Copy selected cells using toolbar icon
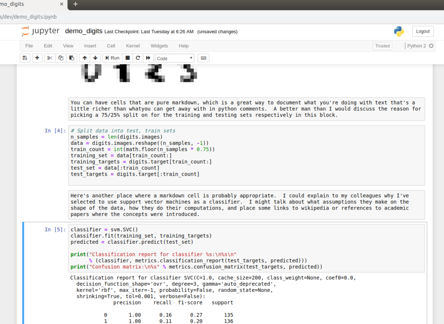The height and width of the screenshot is (324, 444). coord(61,58)
